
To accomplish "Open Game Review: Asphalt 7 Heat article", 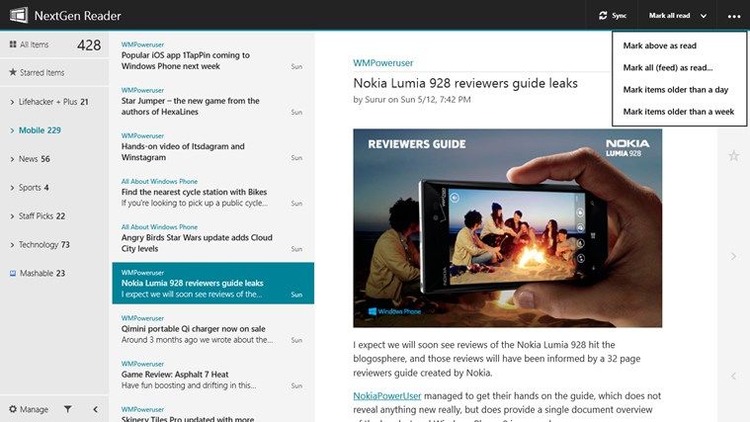I will 212,375.
